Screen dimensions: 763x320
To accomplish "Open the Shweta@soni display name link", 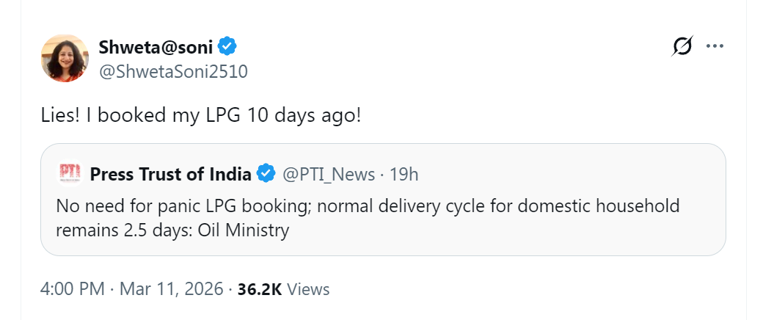I will point(156,48).
